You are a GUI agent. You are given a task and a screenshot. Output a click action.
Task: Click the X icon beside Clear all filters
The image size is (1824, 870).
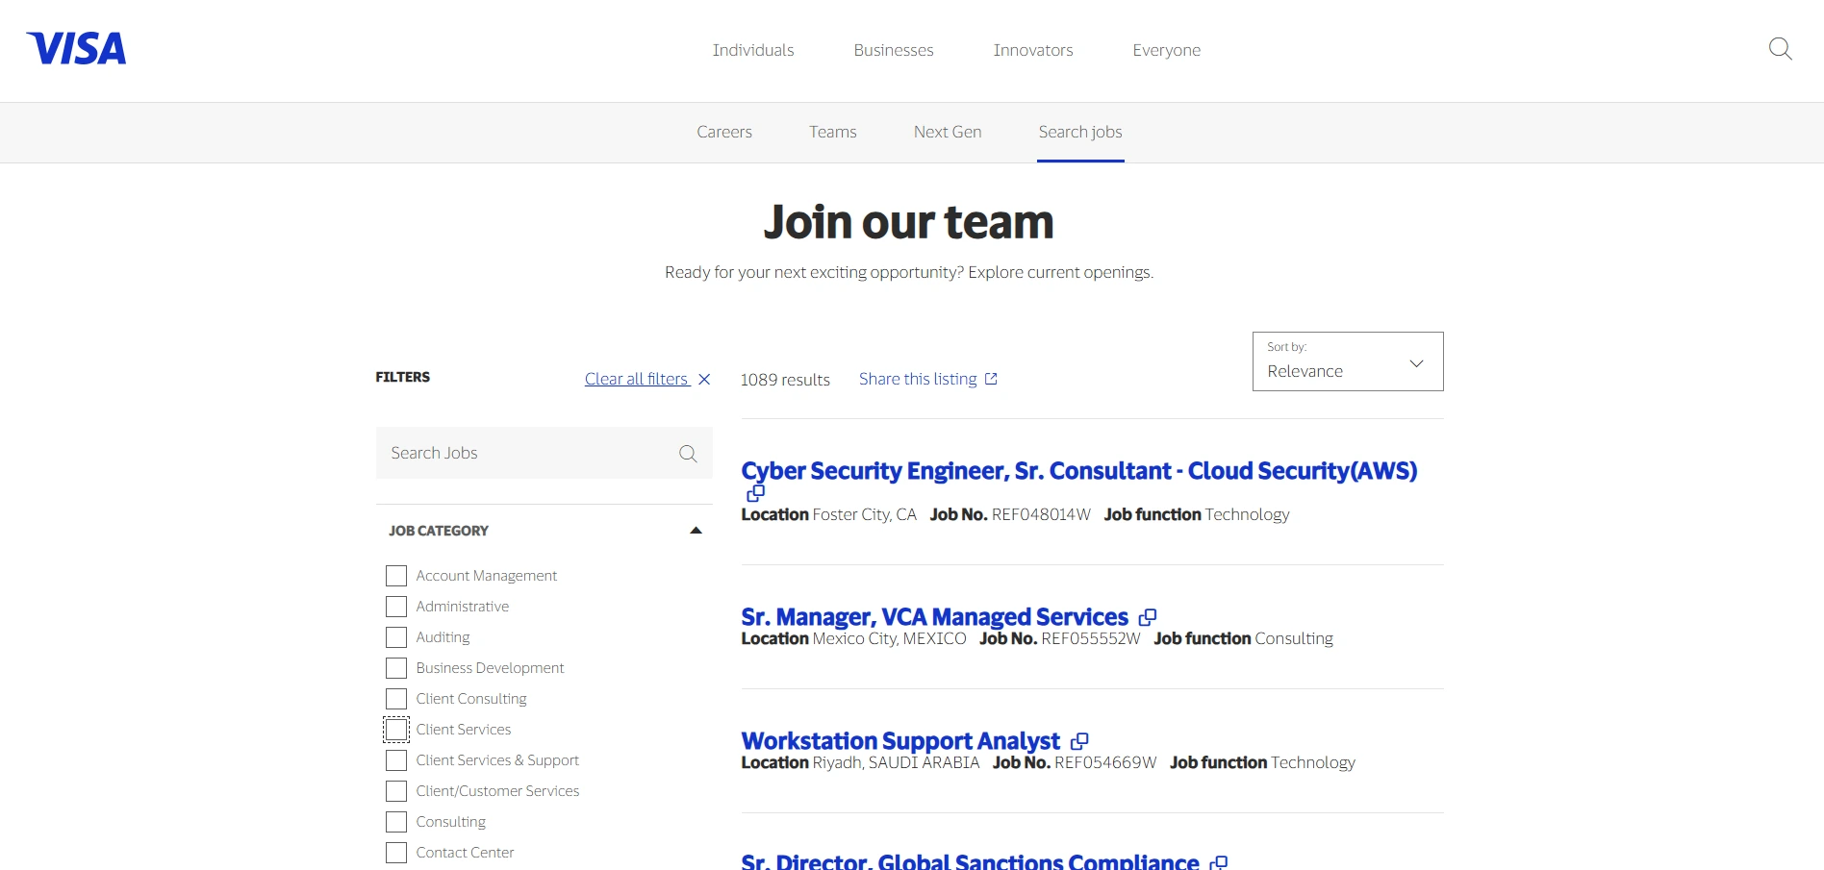click(704, 379)
